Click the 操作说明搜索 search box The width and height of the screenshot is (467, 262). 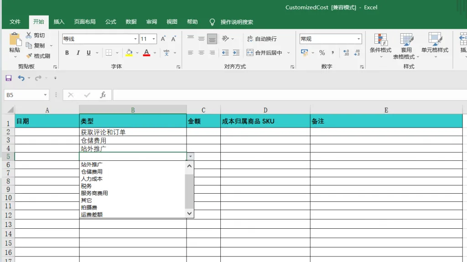pos(237,22)
